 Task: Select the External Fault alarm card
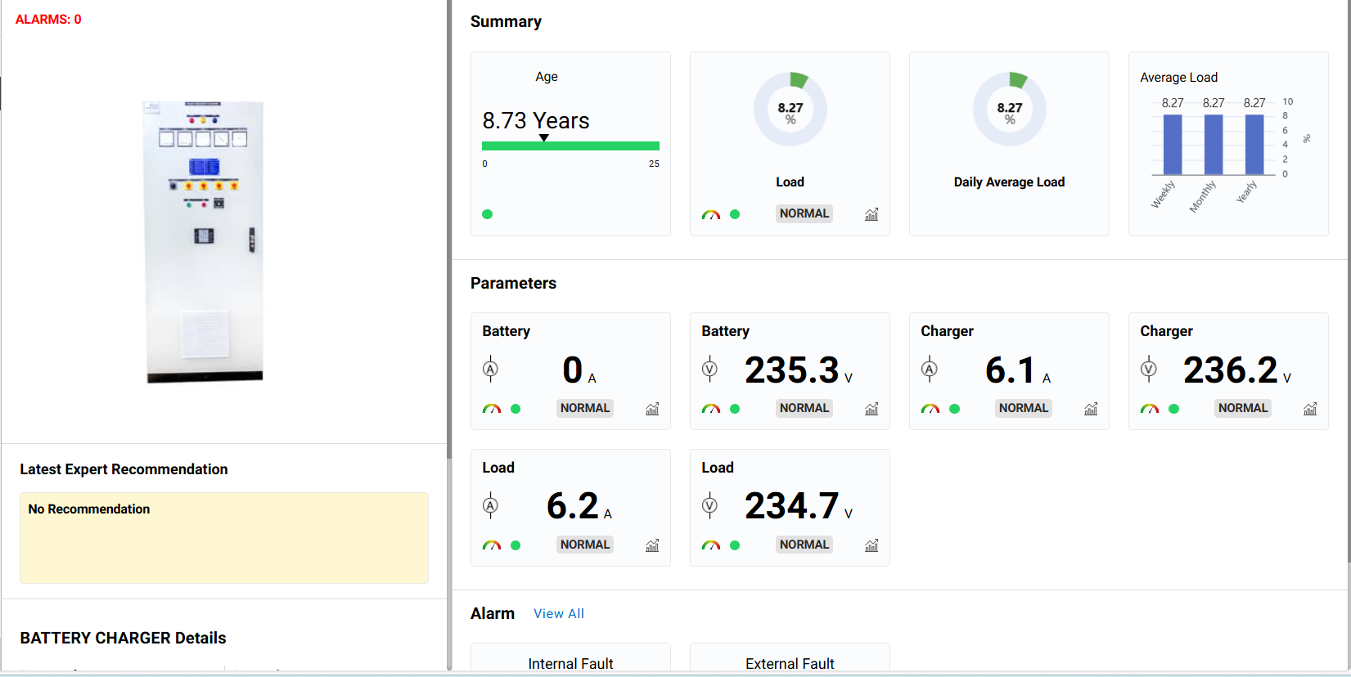pyautogui.click(x=790, y=661)
